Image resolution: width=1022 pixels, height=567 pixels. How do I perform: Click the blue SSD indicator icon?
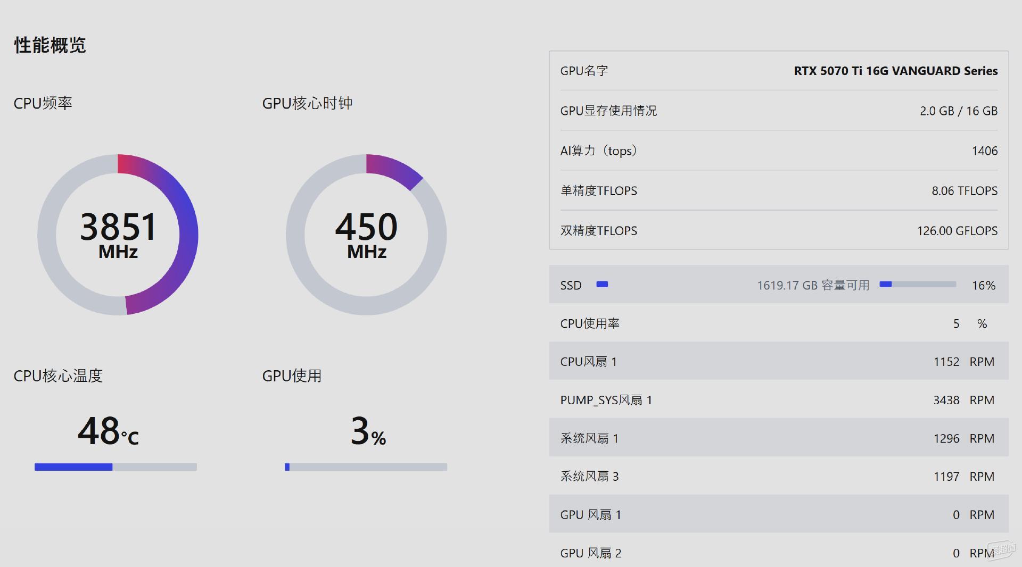[x=602, y=284]
